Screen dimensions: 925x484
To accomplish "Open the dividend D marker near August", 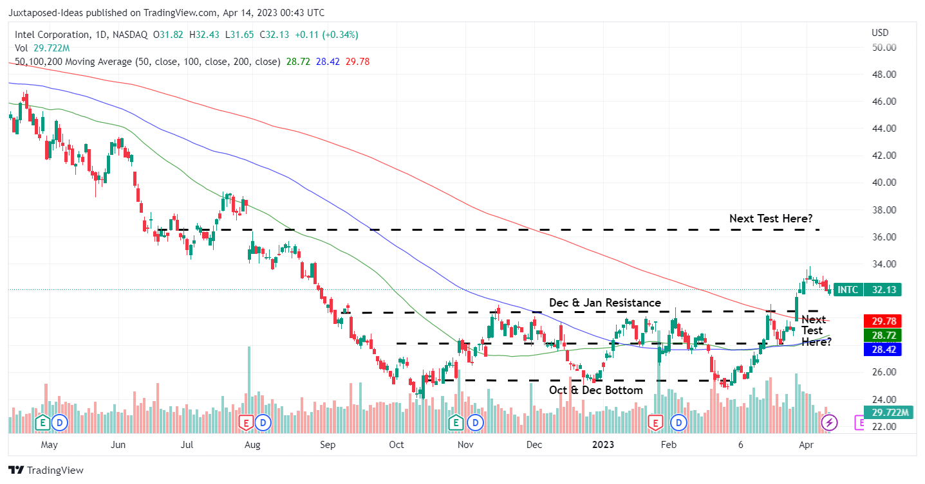I will (263, 422).
